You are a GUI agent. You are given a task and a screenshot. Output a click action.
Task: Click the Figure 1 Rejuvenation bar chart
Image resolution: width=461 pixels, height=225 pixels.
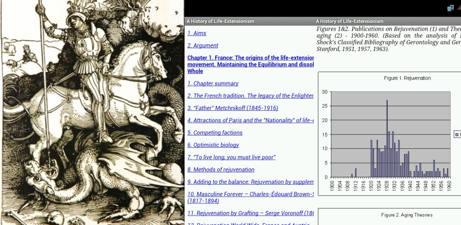(389, 134)
